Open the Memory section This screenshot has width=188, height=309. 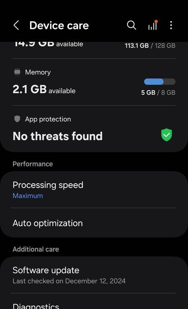tap(94, 83)
